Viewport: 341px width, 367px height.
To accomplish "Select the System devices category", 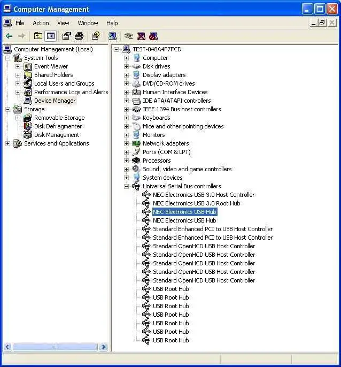I will coord(162,178).
